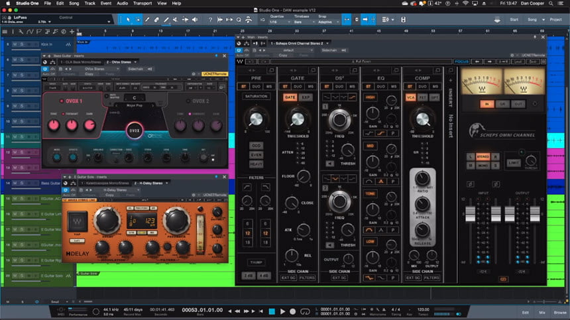
Task: Click the Wi-Fi icon in the macOS menu bar
Action: click(x=466, y=3)
